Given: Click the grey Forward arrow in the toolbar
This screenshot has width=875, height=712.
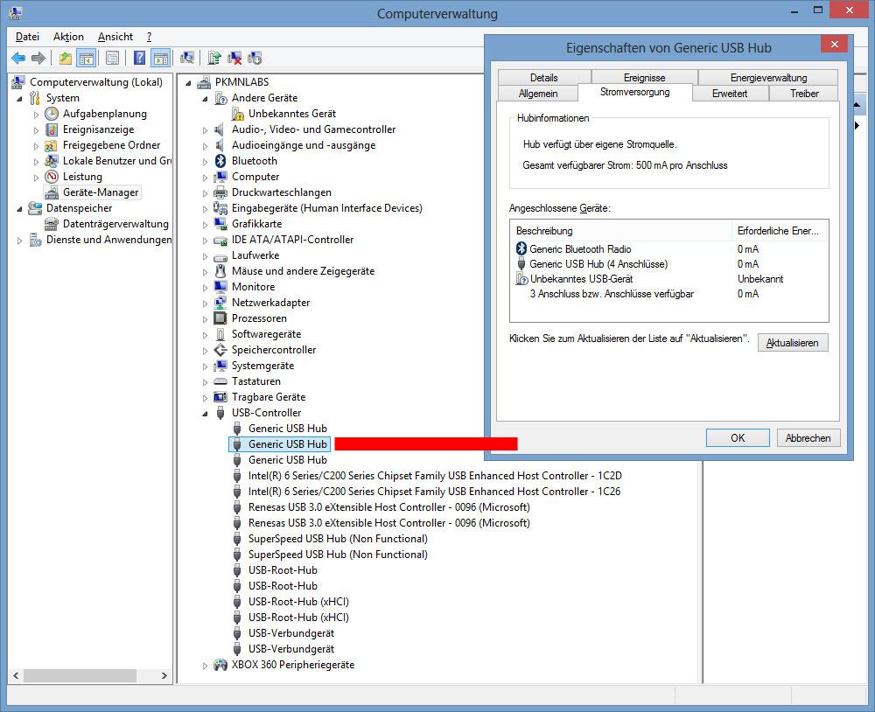Looking at the screenshot, I should (38, 58).
